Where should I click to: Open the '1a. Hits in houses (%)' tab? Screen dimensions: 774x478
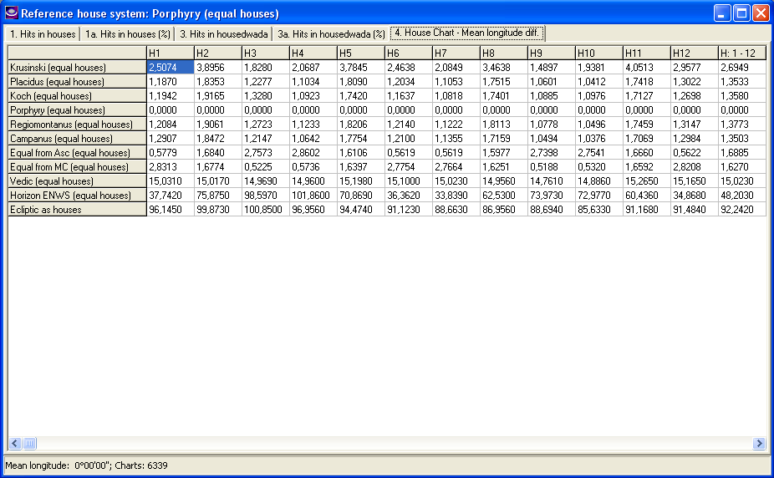(127, 34)
